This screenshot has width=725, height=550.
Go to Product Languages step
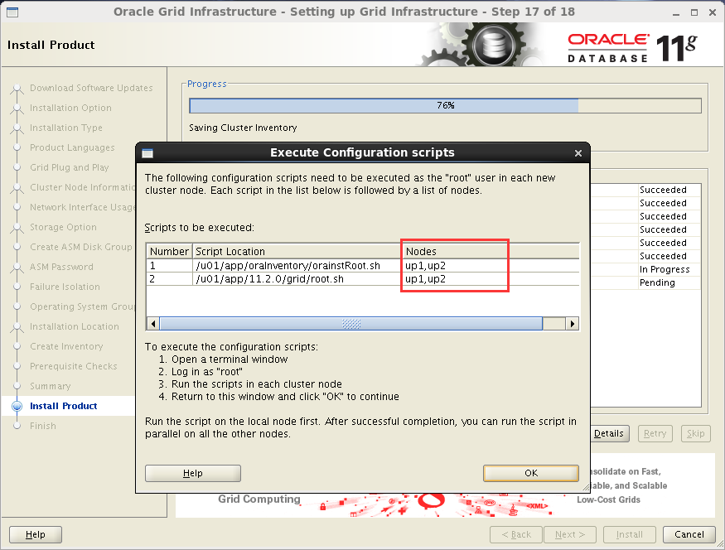click(72, 147)
